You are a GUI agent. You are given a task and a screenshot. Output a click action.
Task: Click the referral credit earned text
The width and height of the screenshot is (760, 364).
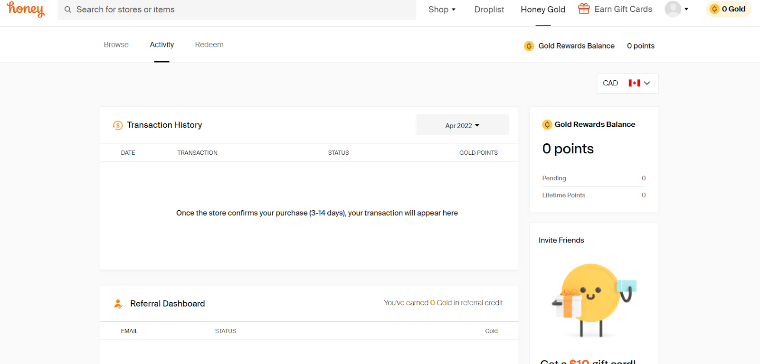pyautogui.click(x=443, y=303)
